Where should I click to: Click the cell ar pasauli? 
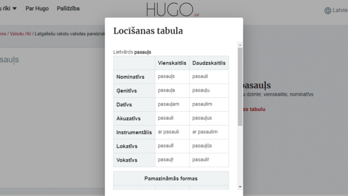click(x=172, y=132)
